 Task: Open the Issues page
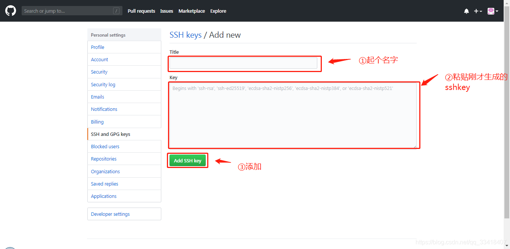pyautogui.click(x=167, y=11)
